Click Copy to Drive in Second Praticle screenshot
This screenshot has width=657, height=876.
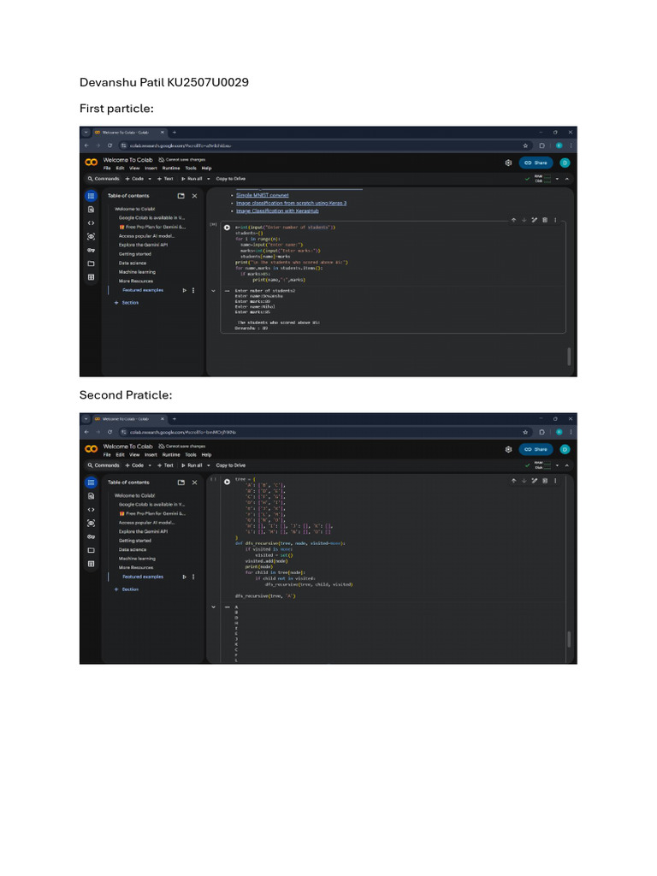coord(231,465)
